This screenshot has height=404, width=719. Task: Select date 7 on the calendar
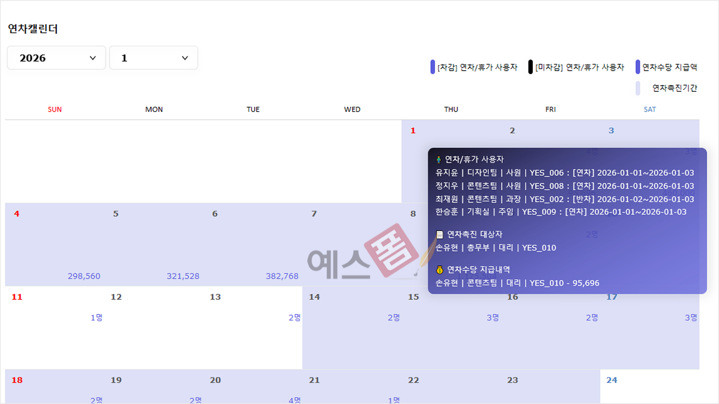(314, 214)
